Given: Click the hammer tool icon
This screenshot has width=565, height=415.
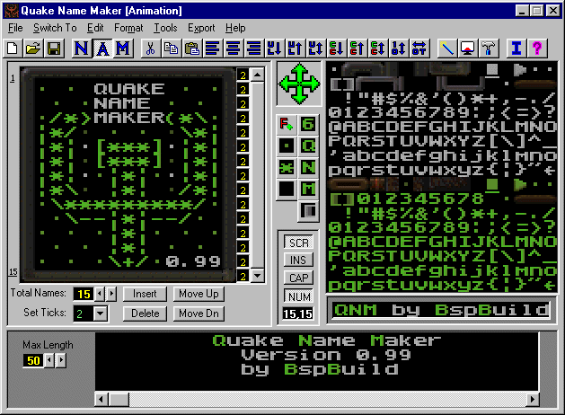Looking at the screenshot, I should click(488, 49).
